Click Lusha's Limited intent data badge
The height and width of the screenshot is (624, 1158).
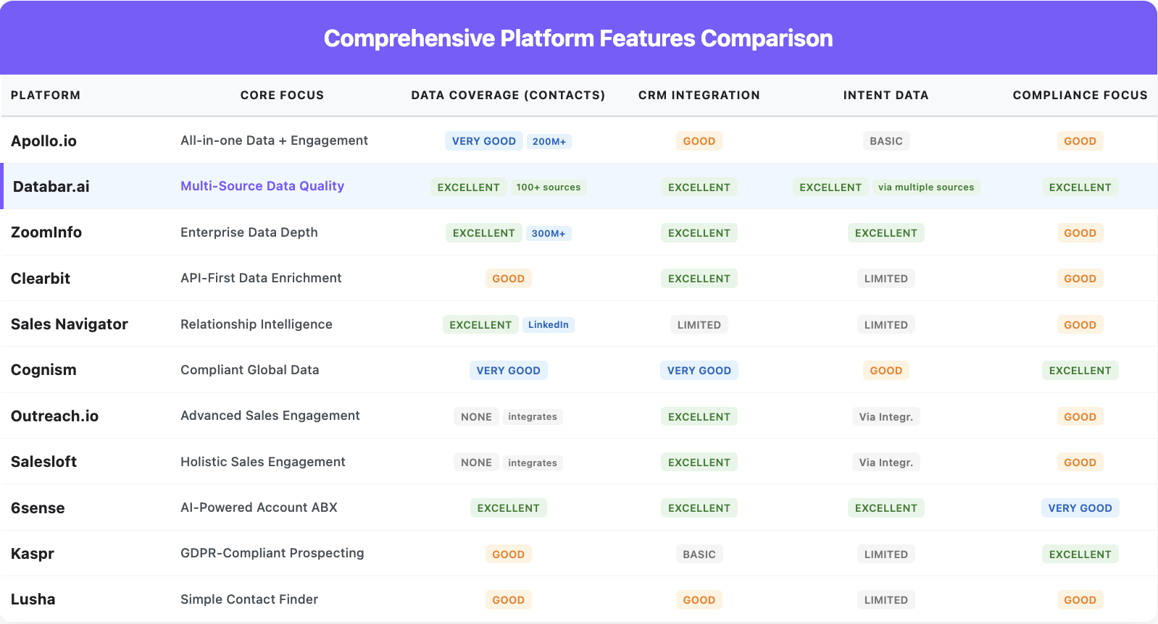(x=886, y=600)
